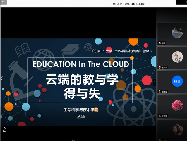Click the microphone icon beside 王长林
This screenshot has height=141, width=187.
click(x=159, y=68)
